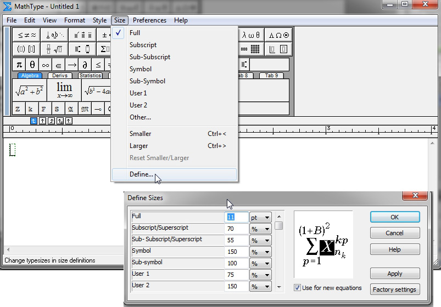441x307 pixels.
Task: Select the decimal tab stop button
Action: (x=69, y=121)
